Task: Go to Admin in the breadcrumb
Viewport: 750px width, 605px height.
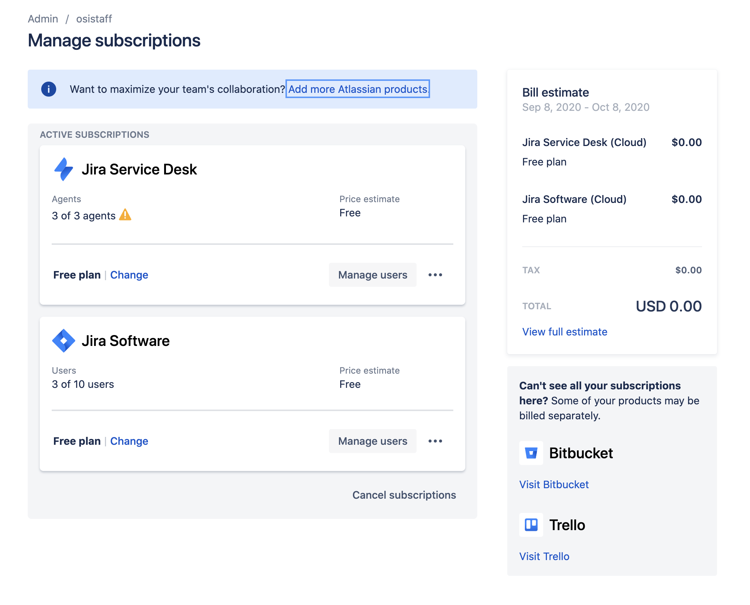Action: click(43, 19)
